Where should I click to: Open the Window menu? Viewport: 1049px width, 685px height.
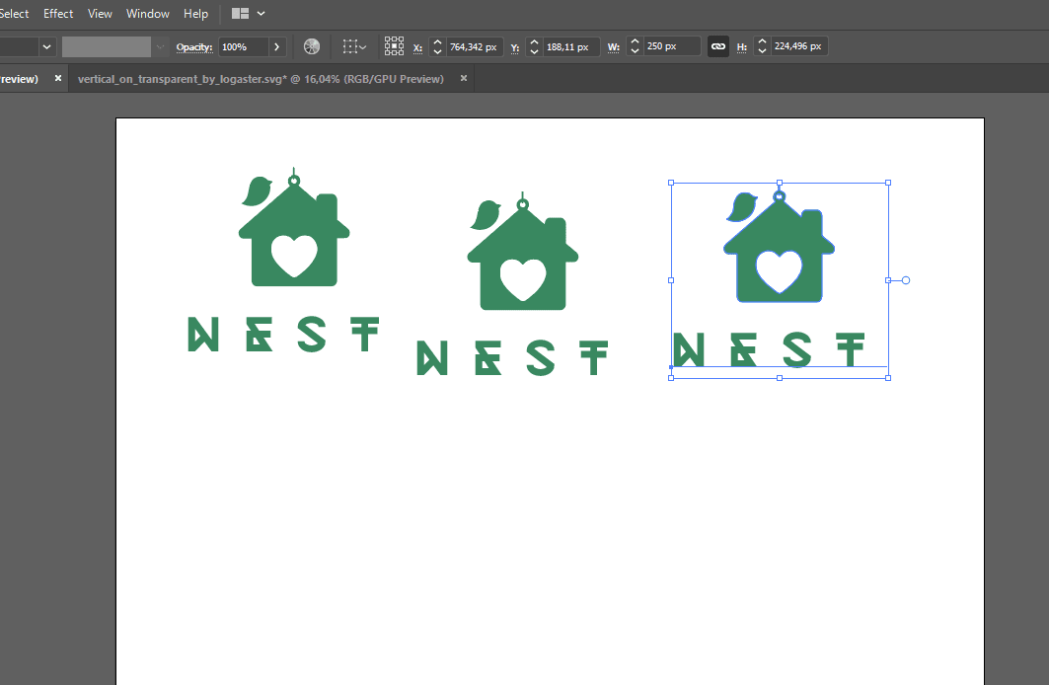click(148, 14)
